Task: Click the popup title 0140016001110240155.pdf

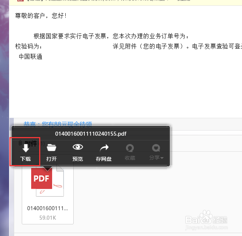Action: click(x=91, y=134)
